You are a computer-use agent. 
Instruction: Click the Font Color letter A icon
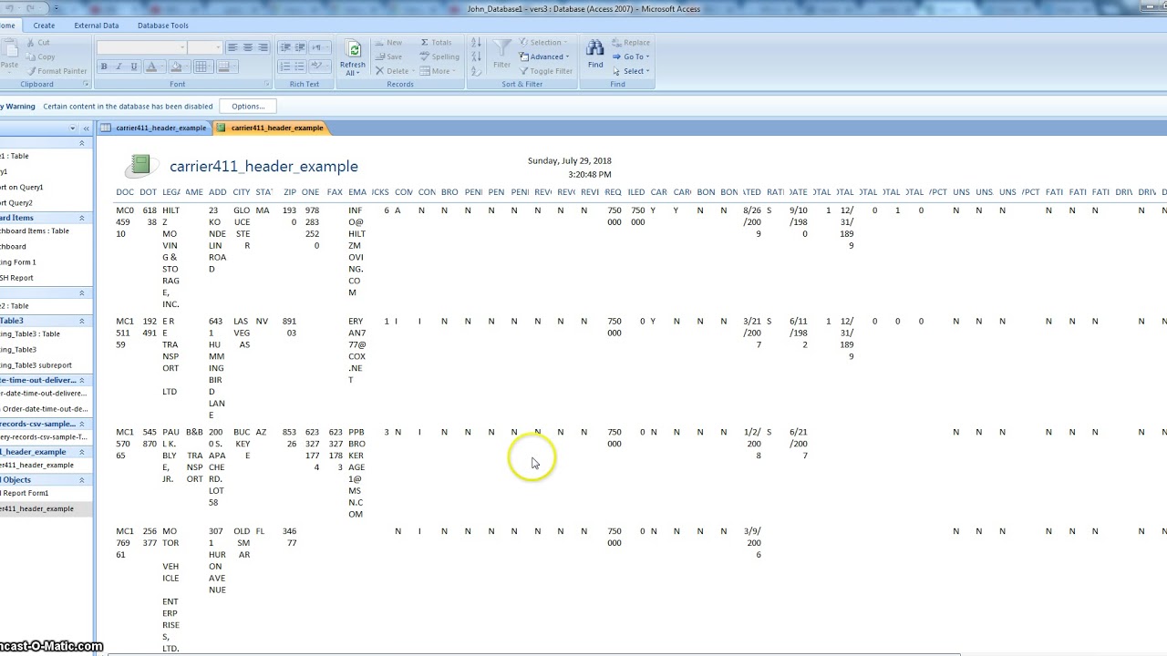pyautogui.click(x=151, y=67)
